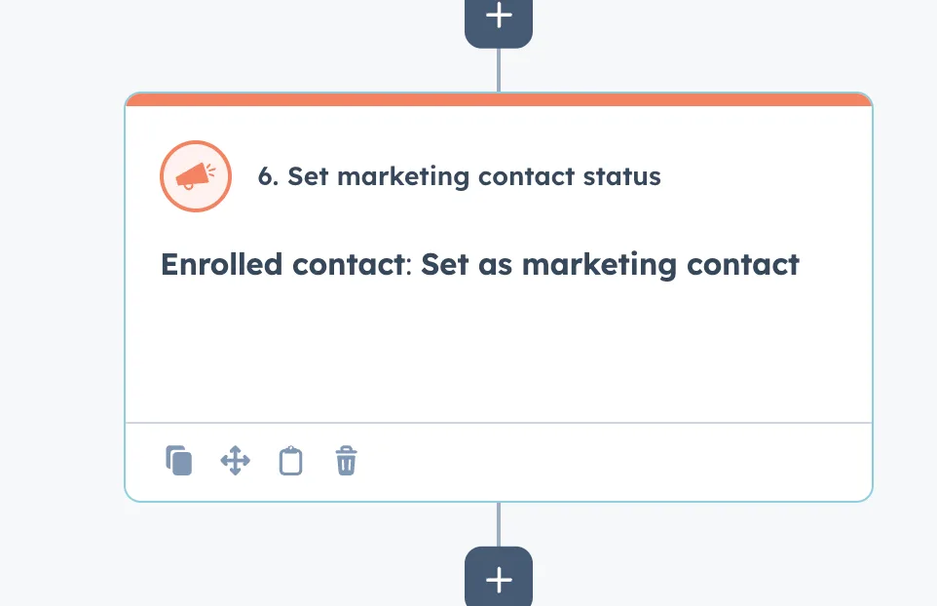Delete the marketing contact action via trash icon
The width and height of the screenshot is (937, 606).
[x=346, y=460]
